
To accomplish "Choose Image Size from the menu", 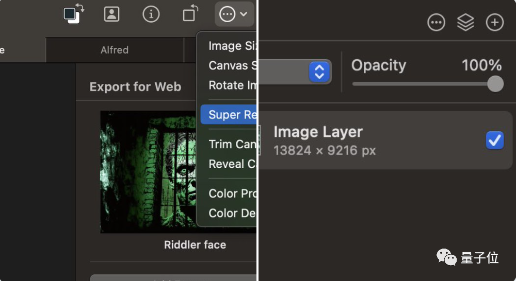I will coord(232,46).
